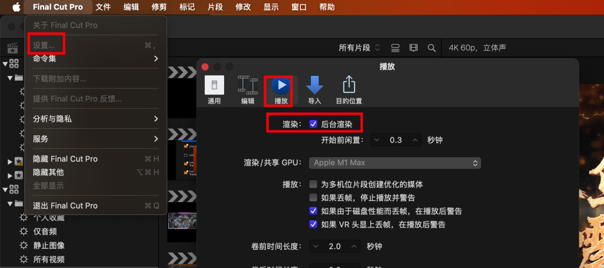Open the 文件 menu

(x=103, y=7)
